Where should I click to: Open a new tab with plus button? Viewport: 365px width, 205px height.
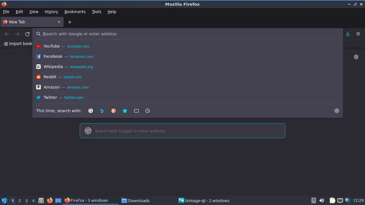pyautogui.click(x=70, y=22)
